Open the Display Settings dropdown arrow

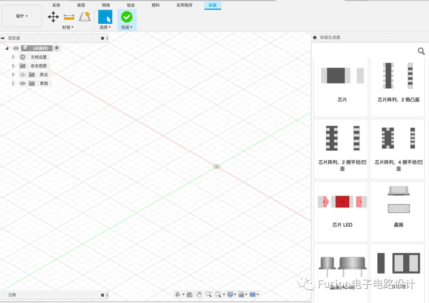[x=235, y=295]
